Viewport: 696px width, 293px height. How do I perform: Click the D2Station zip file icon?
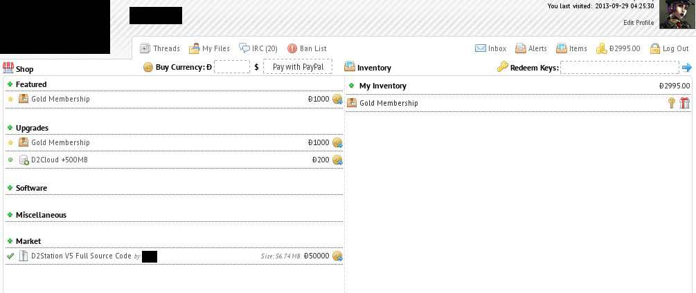[24, 256]
